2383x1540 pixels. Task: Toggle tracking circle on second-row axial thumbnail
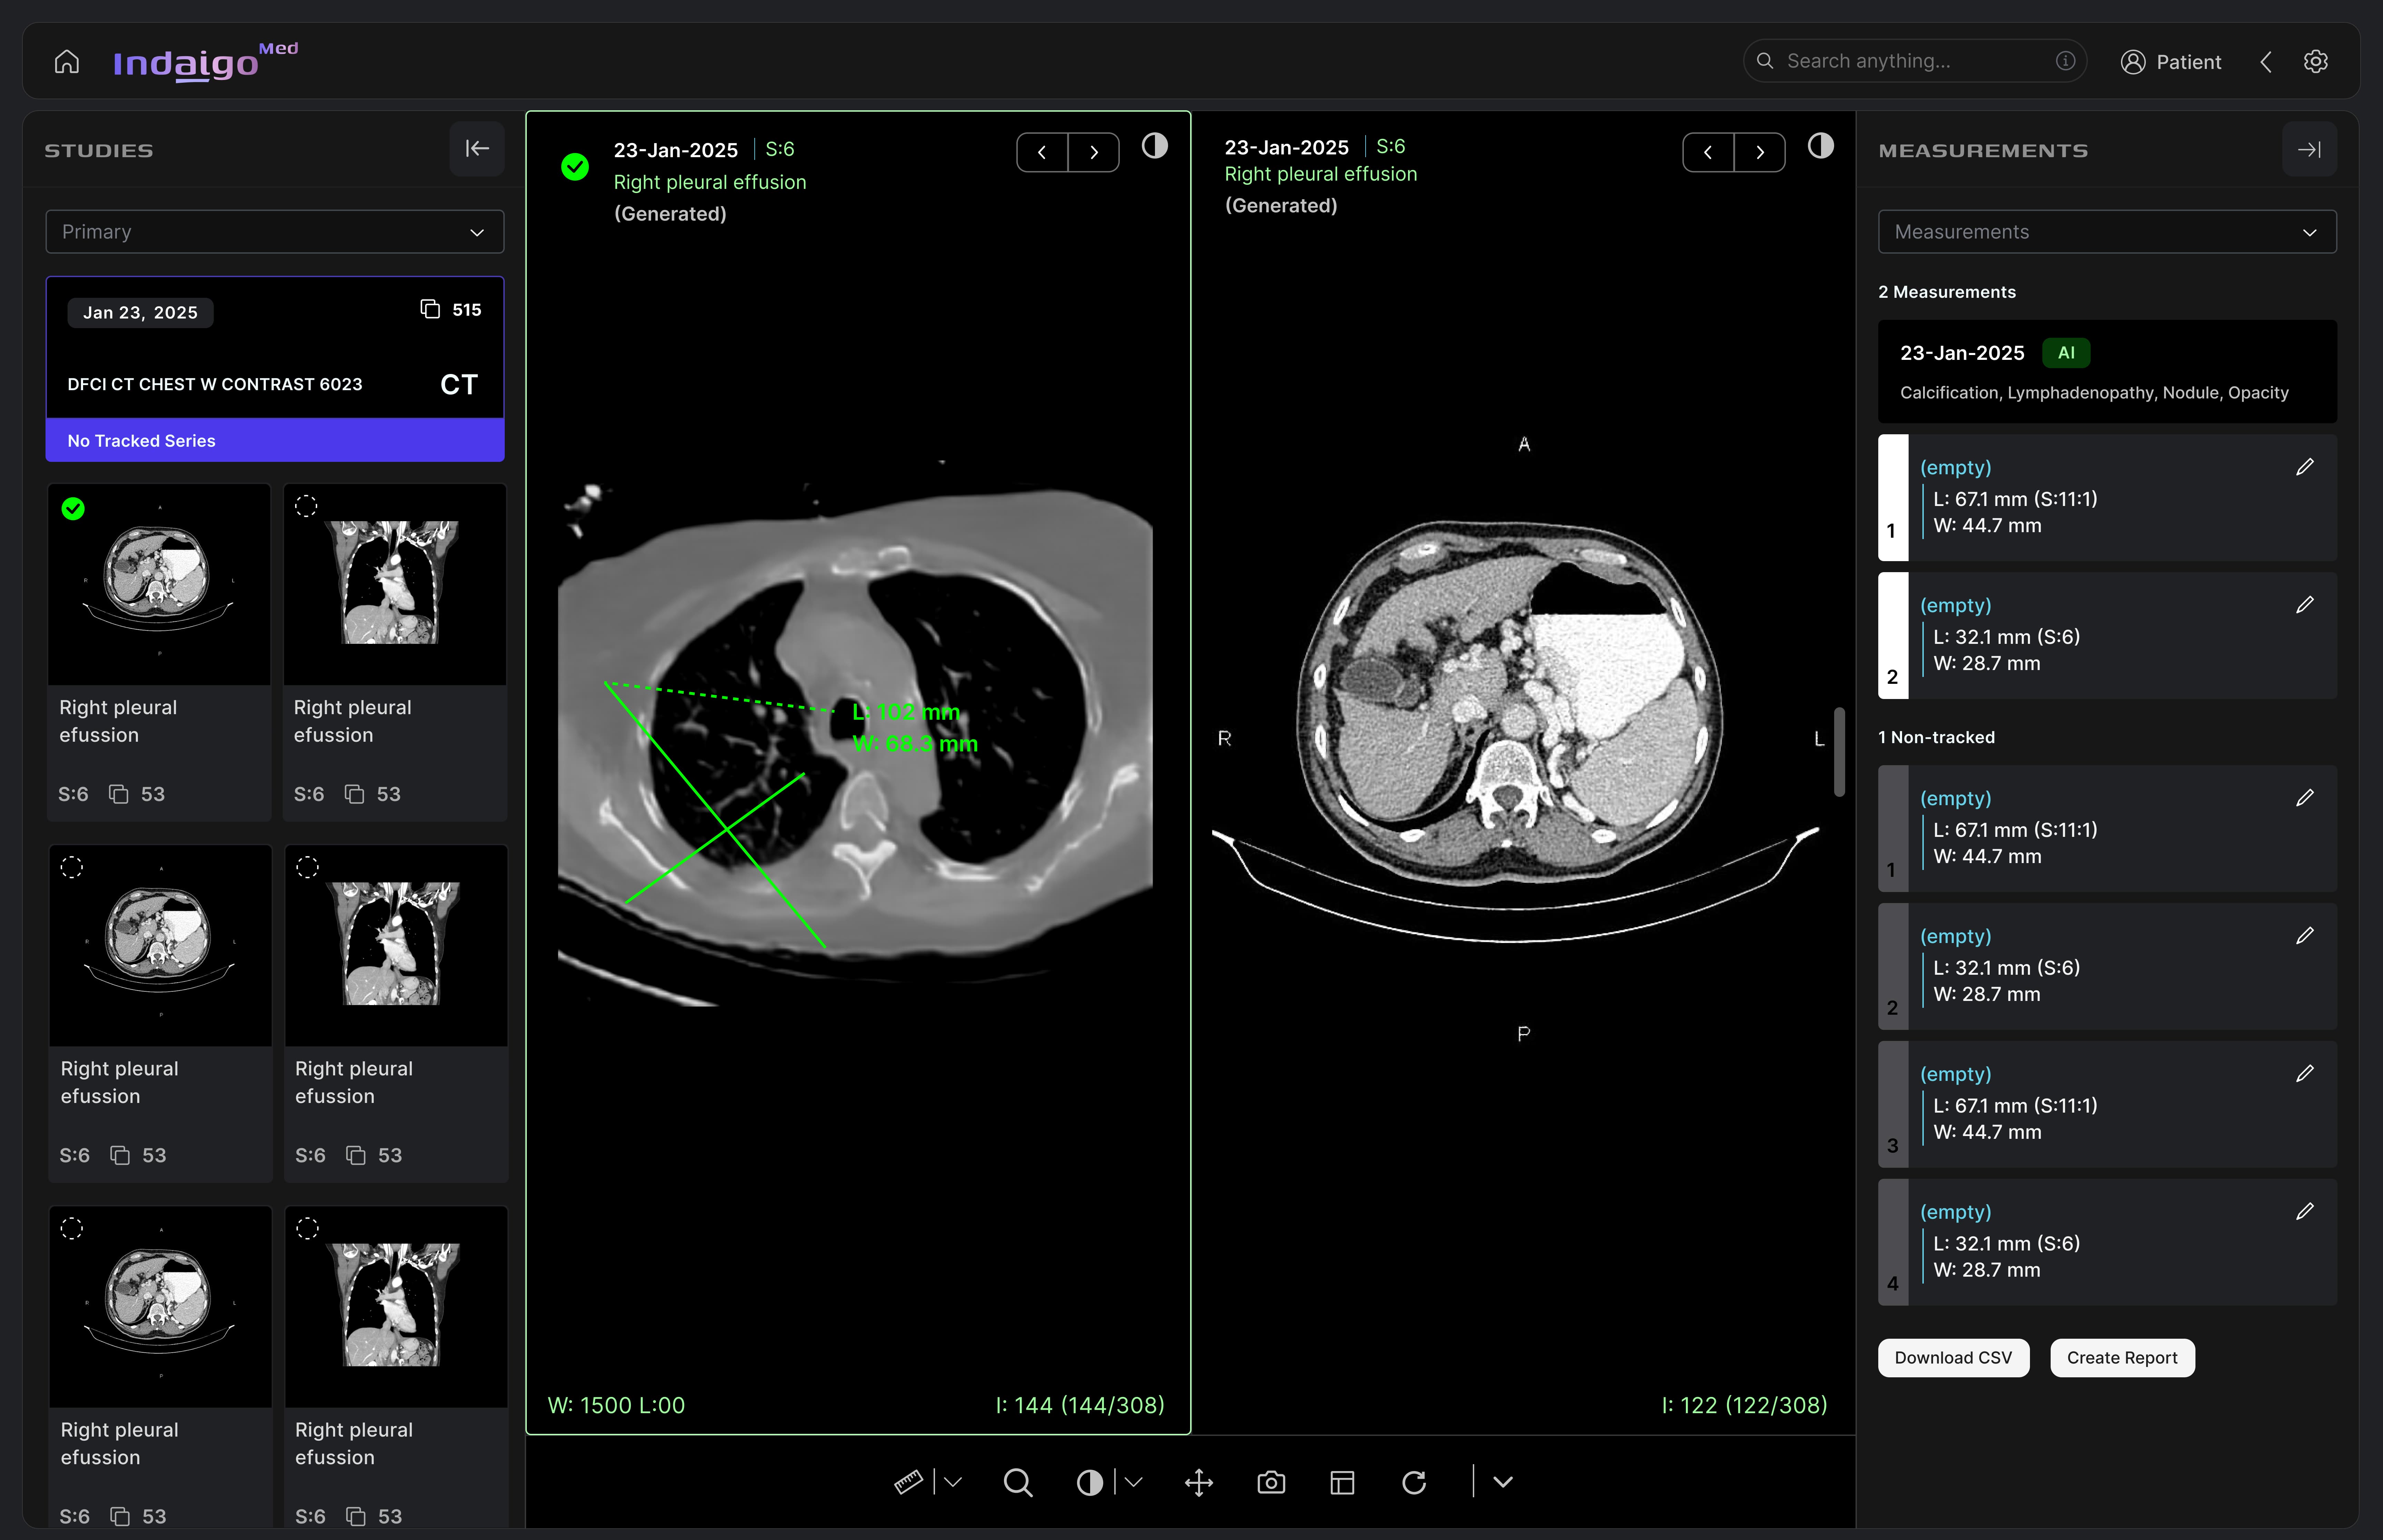[72, 867]
